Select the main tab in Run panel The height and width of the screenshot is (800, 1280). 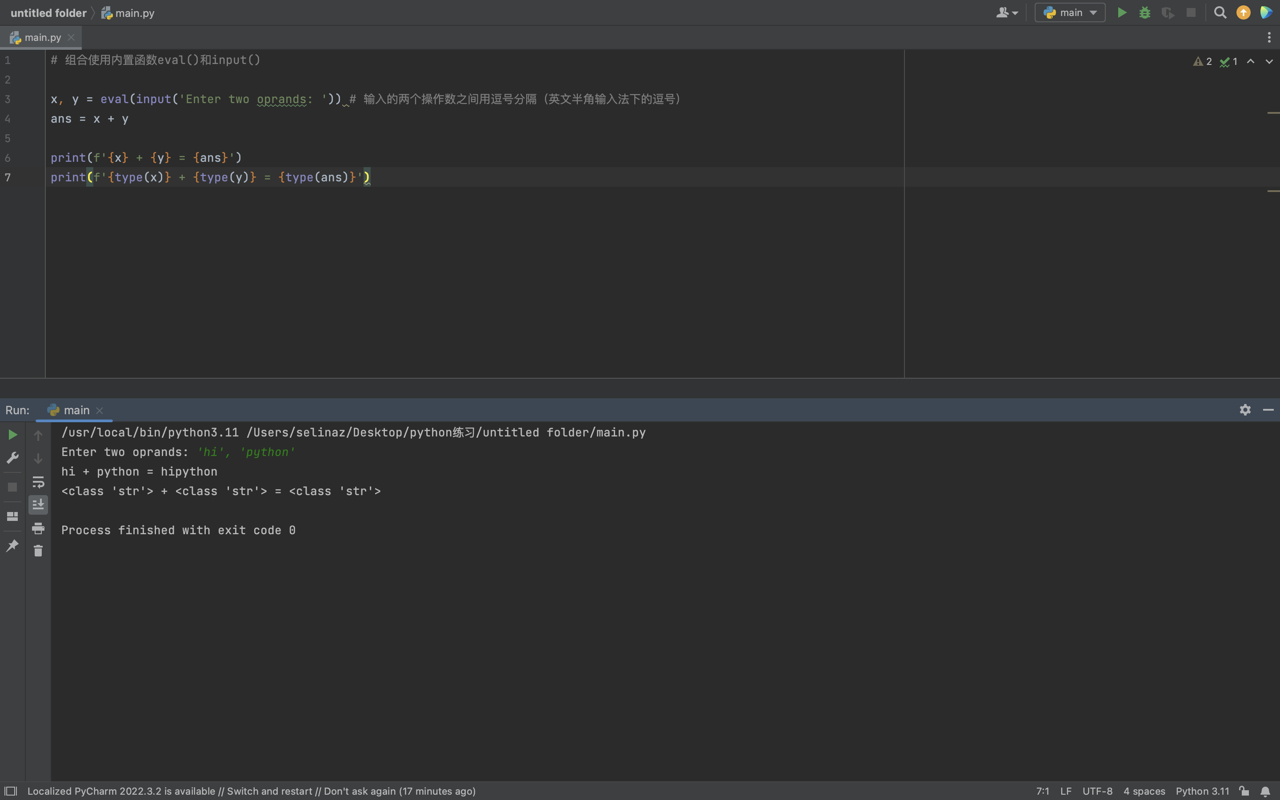click(76, 410)
